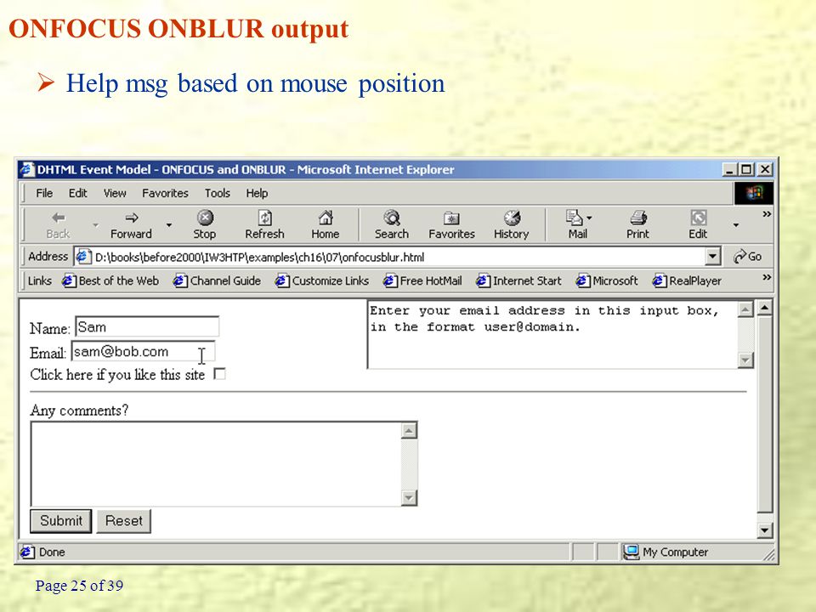
Task: Open the Edit menu
Action: click(77, 193)
